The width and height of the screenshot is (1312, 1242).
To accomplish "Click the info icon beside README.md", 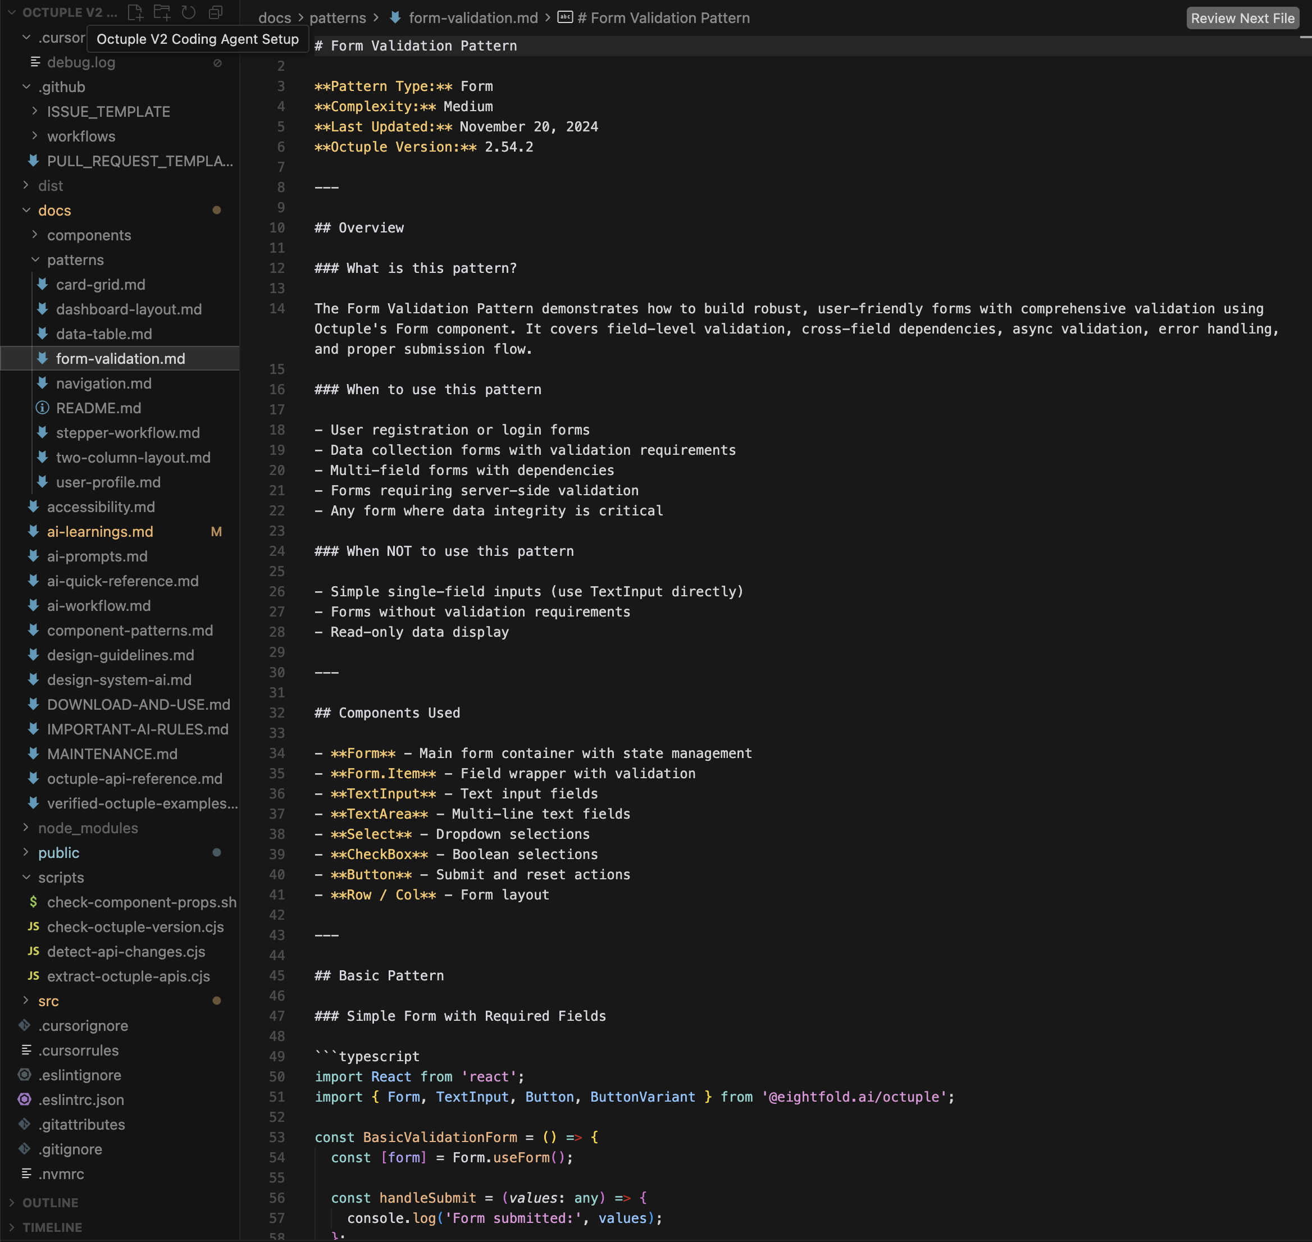I will pos(42,408).
